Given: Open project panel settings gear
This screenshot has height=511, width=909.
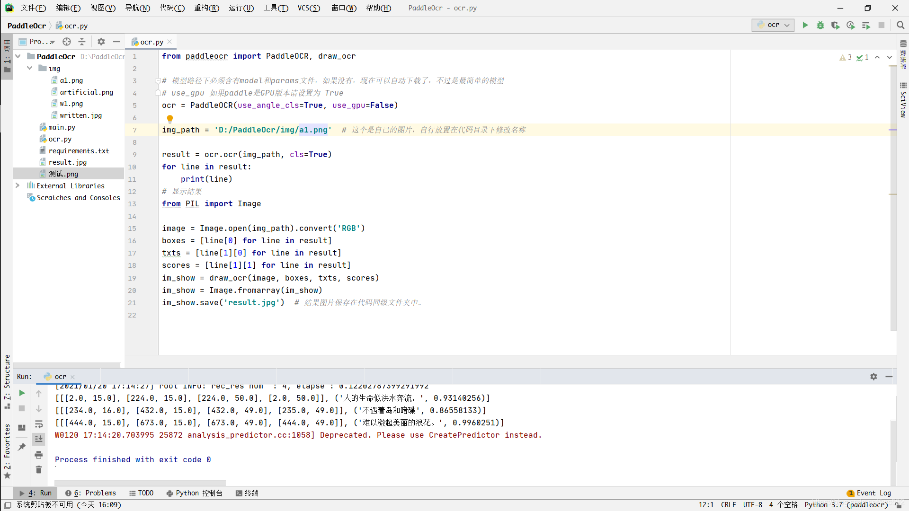Looking at the screenshot, I should coord(101,42).
